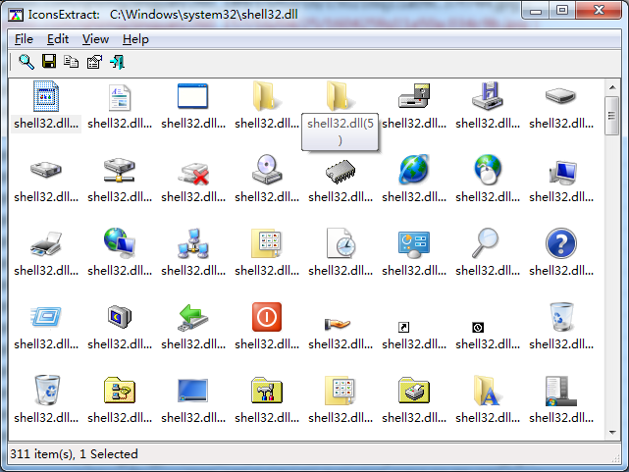Select the red power button icon

coord(267,317)
